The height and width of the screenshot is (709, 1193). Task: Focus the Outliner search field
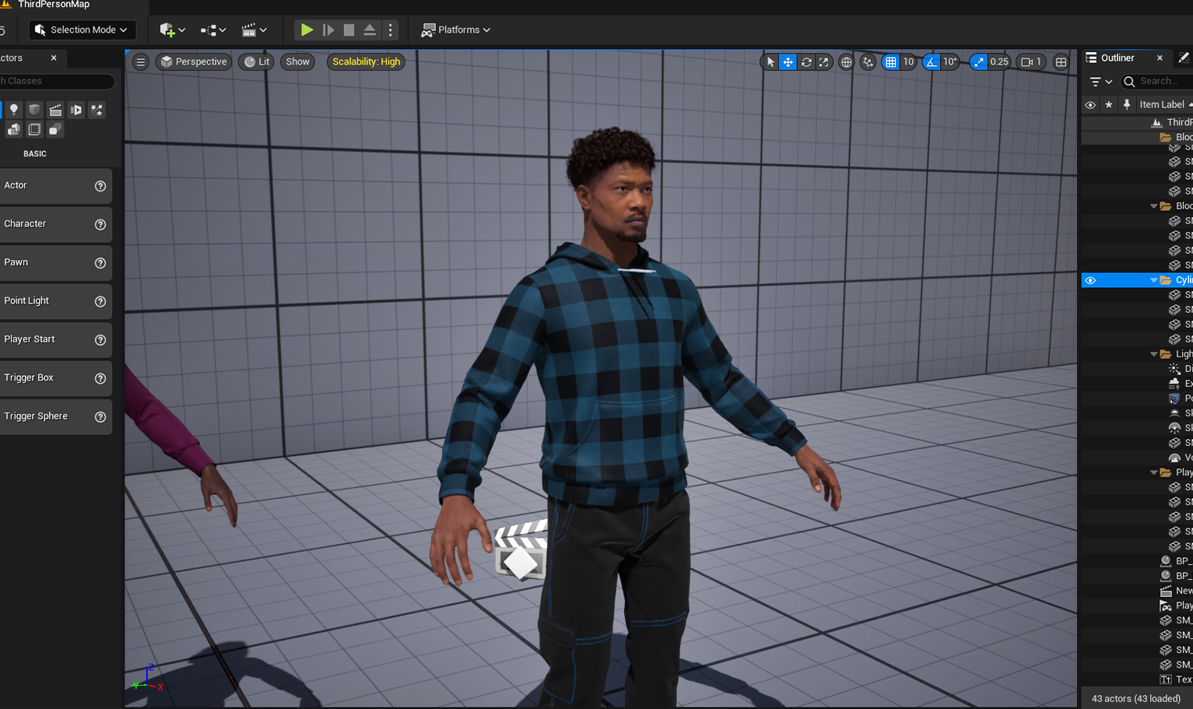(x=1156, y=81)
